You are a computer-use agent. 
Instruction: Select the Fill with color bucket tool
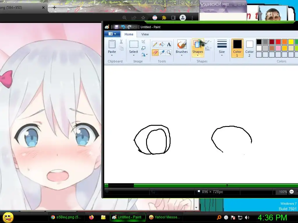coord(162,44)
